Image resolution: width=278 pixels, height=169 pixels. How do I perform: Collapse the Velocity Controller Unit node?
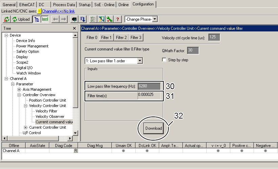point(25,106)
